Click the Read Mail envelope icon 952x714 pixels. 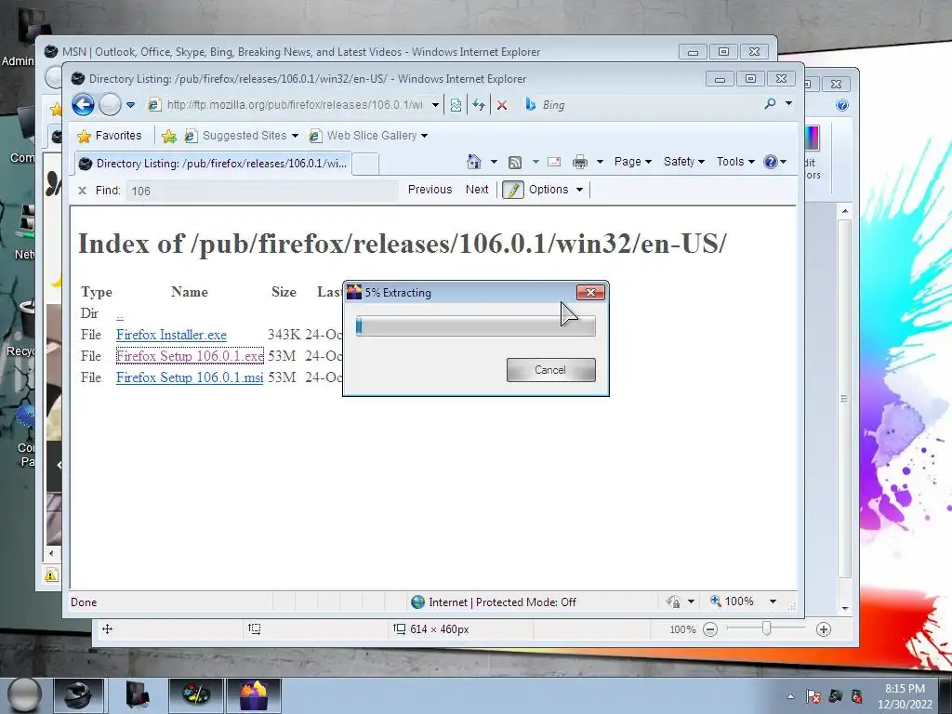(x=554, y=162)
